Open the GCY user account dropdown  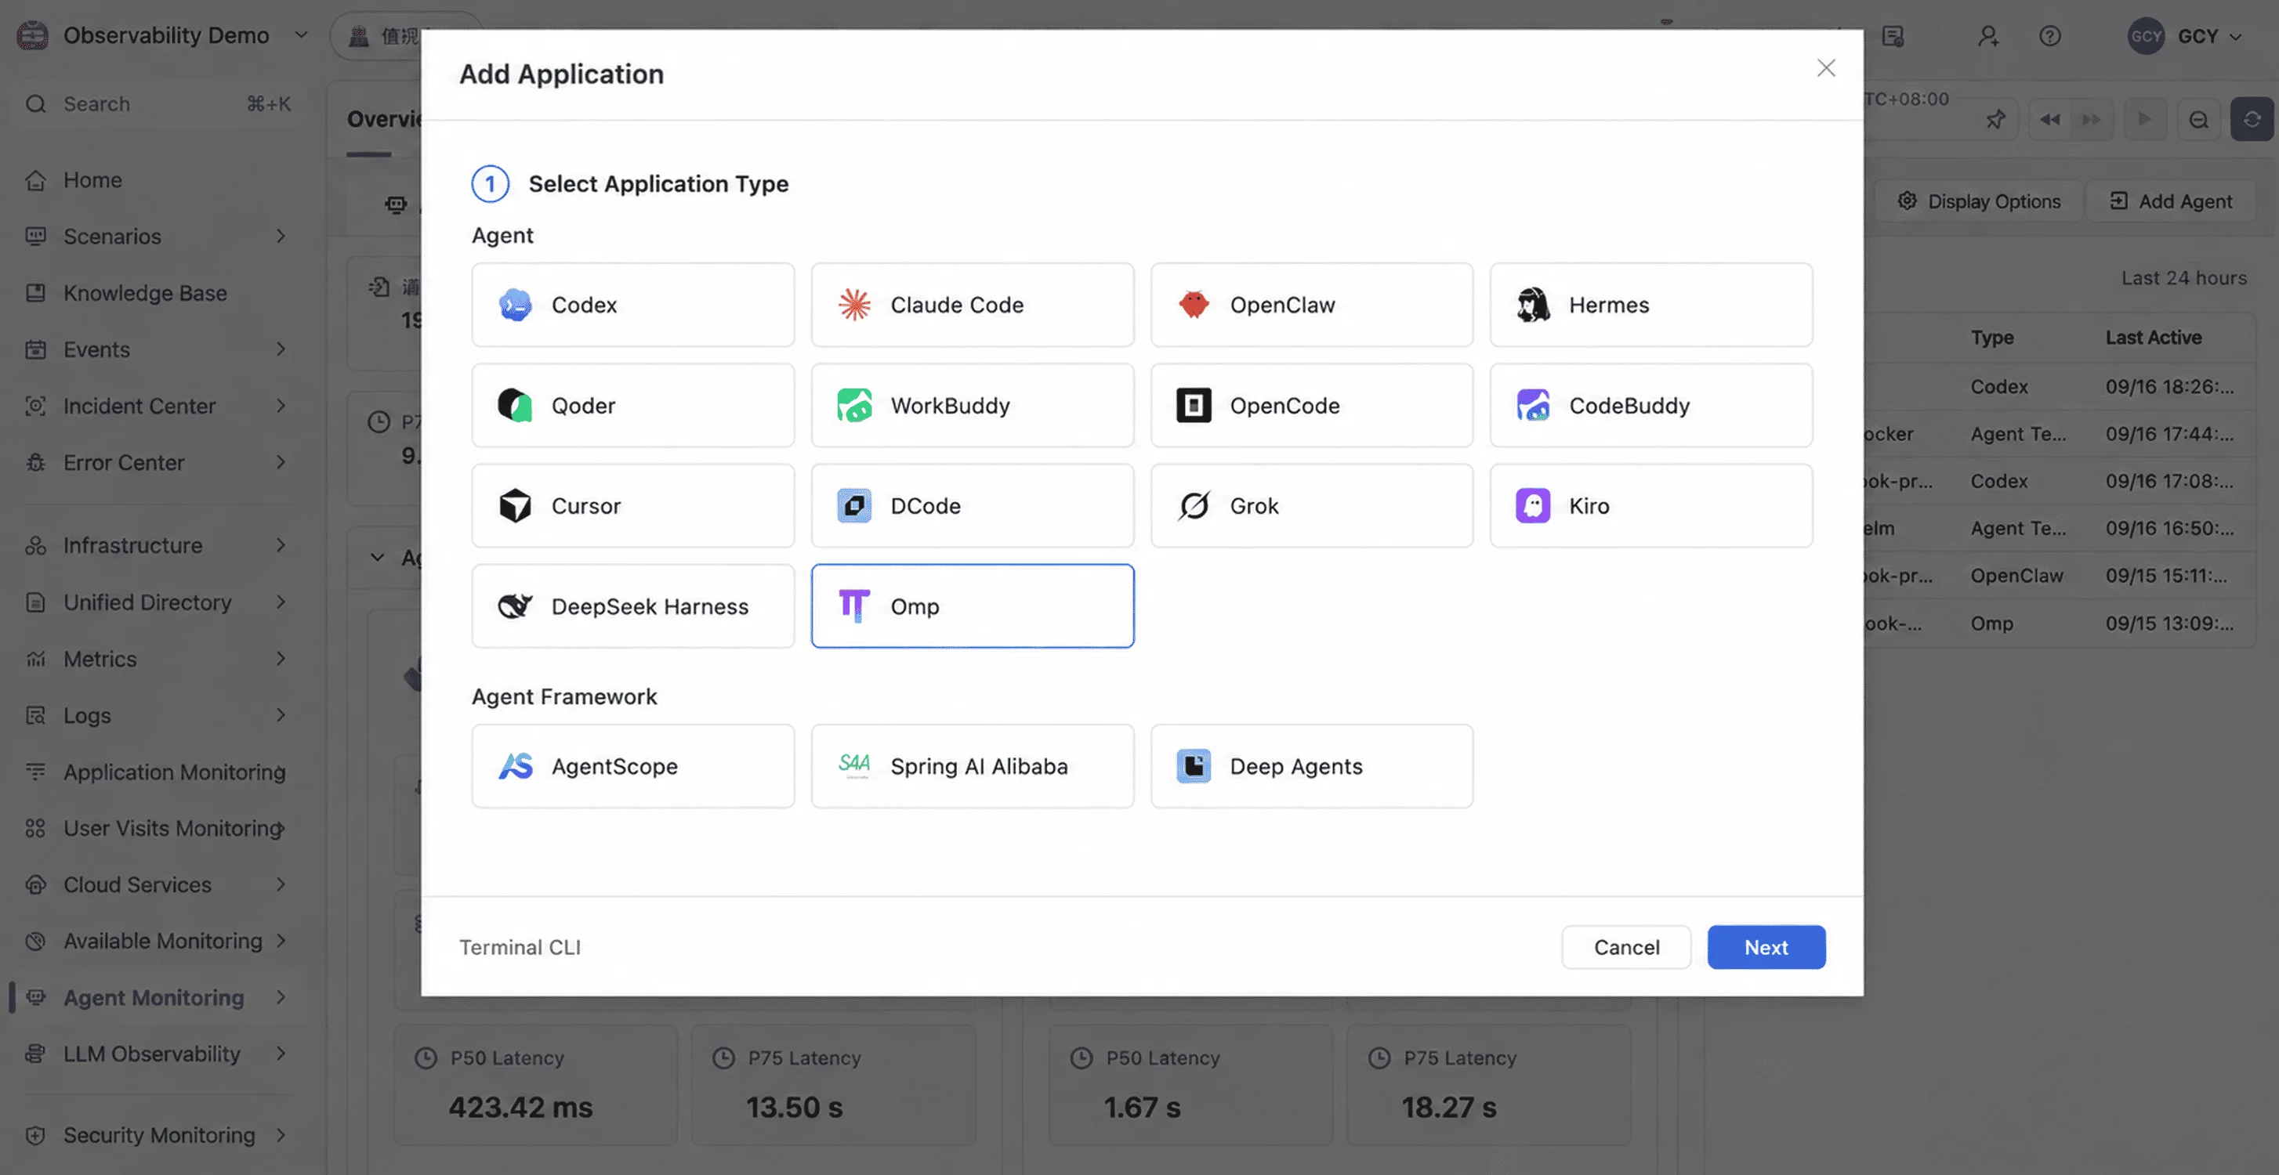coord(2185,36)
